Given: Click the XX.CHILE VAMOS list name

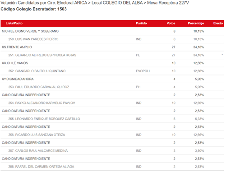Looking at the screenshot, I should coord(15,63).
